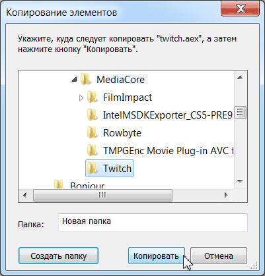Image resolution: width=265 pixels, height=276 pixels.
Task: Select the IntelMSDKExporter_CS5-PRE9 folder name
Action: pyautogui.click(x=168, y=115)
